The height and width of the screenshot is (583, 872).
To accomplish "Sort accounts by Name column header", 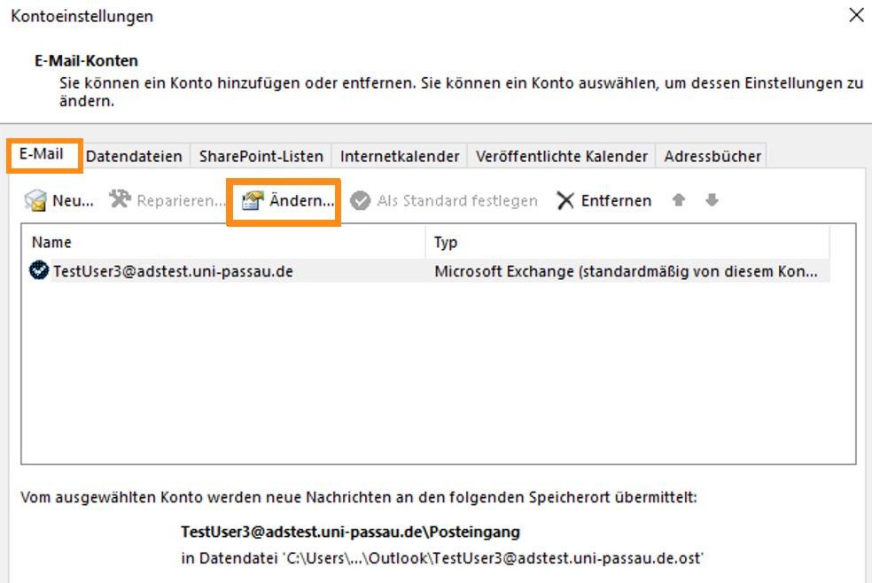I will click(x=223, y=242).
